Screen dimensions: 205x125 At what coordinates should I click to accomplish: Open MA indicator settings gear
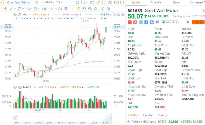[x=15, y=15]
